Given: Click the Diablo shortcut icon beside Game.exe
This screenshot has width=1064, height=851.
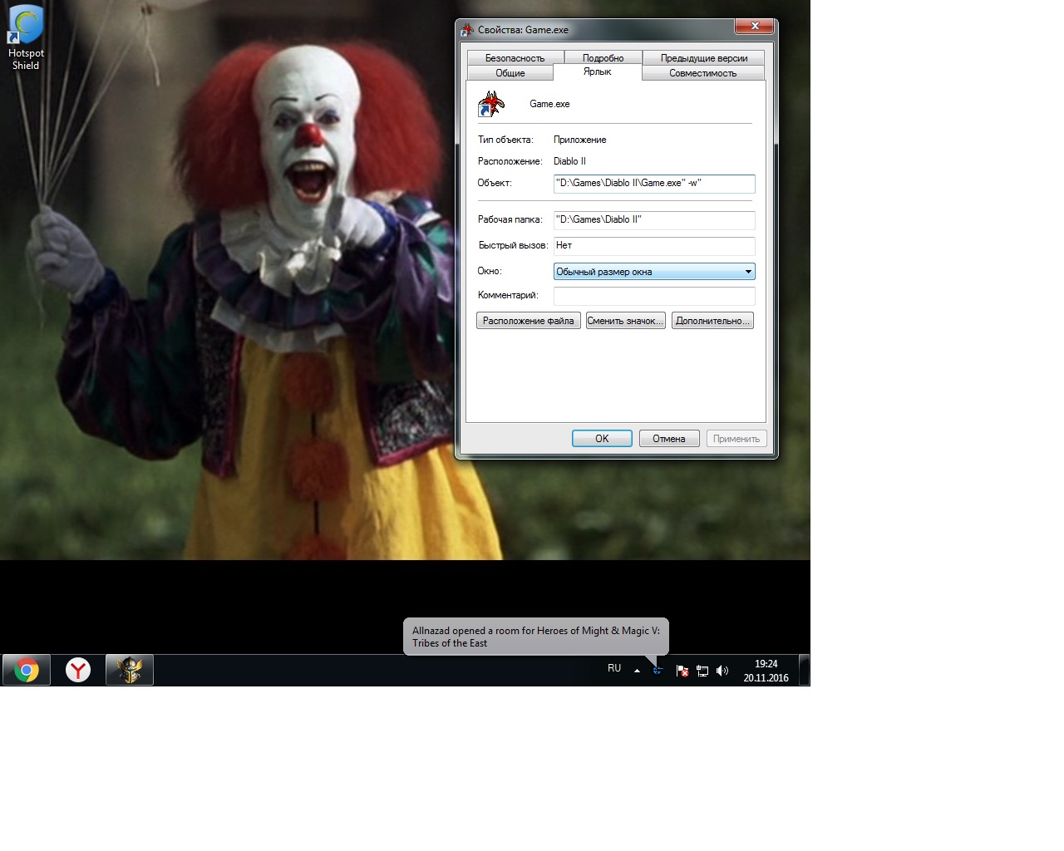Looking at the screenshot, I should tap(491, 104).
